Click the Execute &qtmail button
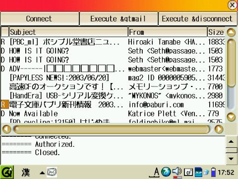This screenshot has height=179, width=238. 119,19
